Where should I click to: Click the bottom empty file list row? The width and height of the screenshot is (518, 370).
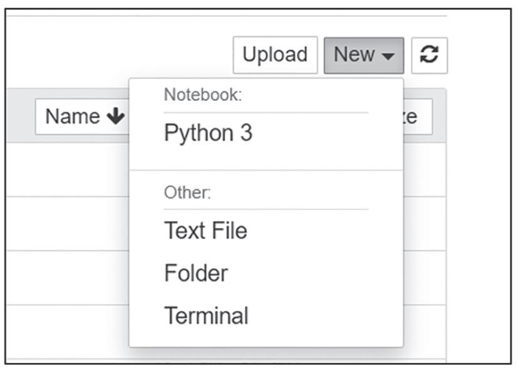coord(66,332)
